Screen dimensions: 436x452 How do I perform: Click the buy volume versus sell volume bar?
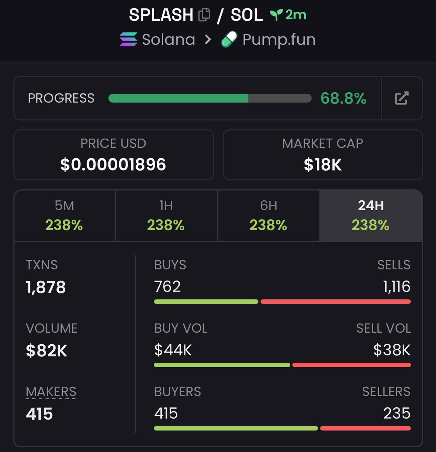click(x=282, y=365)
